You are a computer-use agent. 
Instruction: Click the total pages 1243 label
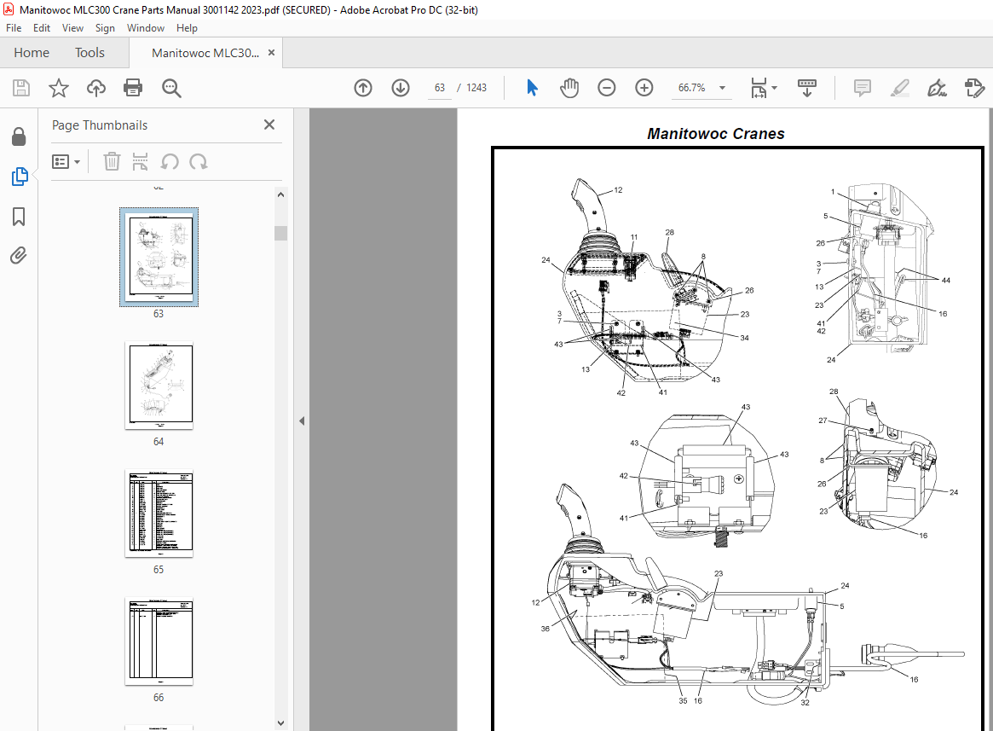pyautogui.click(x=476, y=88)
